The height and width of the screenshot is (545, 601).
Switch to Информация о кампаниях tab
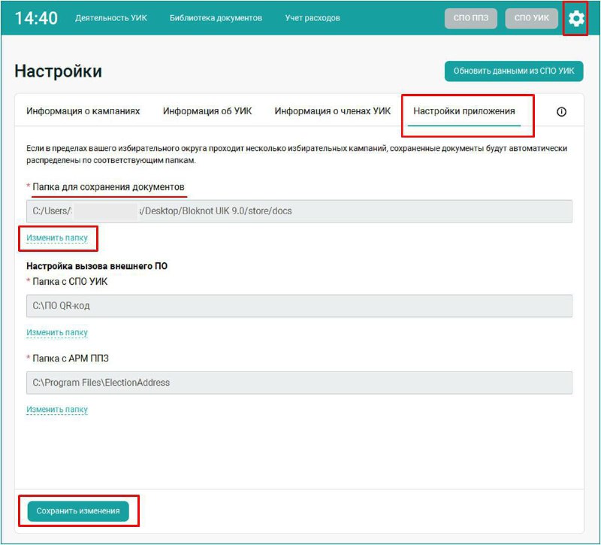tap(83, 111)
